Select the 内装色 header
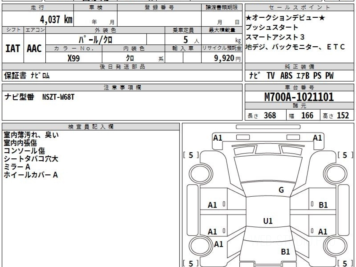Screen dimensions: 356x267 (133, 49)
